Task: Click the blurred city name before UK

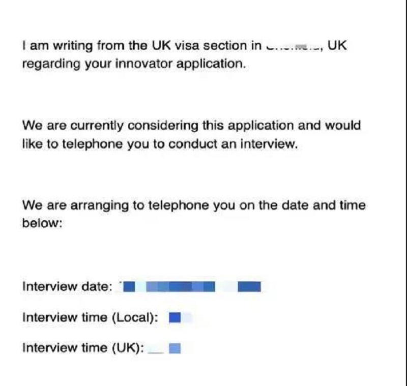Action: [295, 47]
